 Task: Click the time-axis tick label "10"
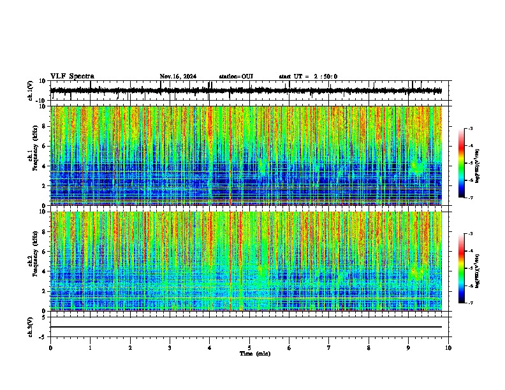point(448,348)
